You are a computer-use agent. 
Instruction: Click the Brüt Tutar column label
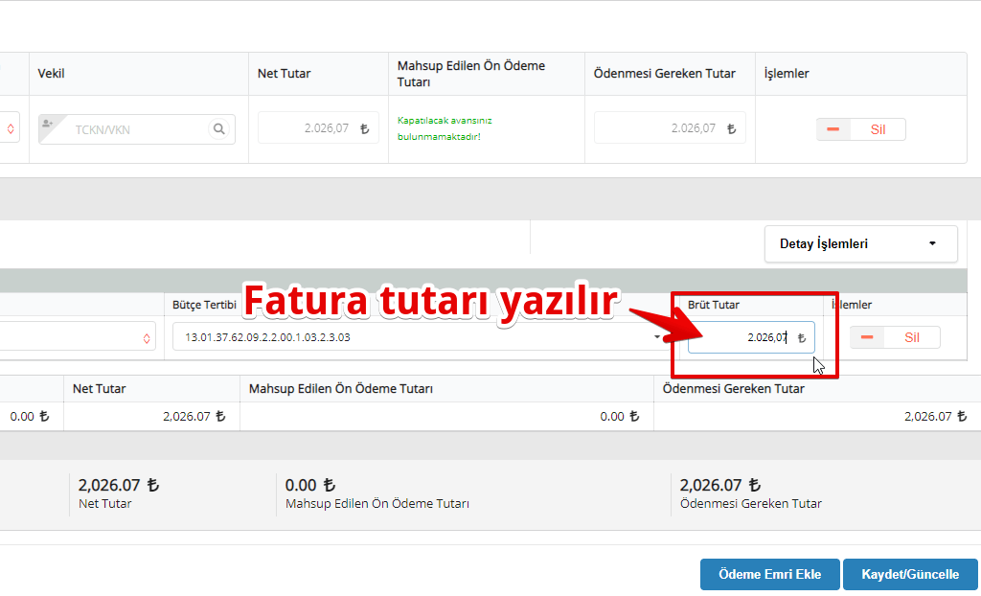point(713,305)
